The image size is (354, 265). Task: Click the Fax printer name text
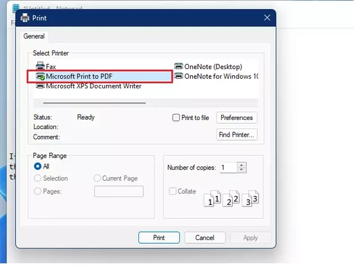pyautogui.click(x=50, y=67)
